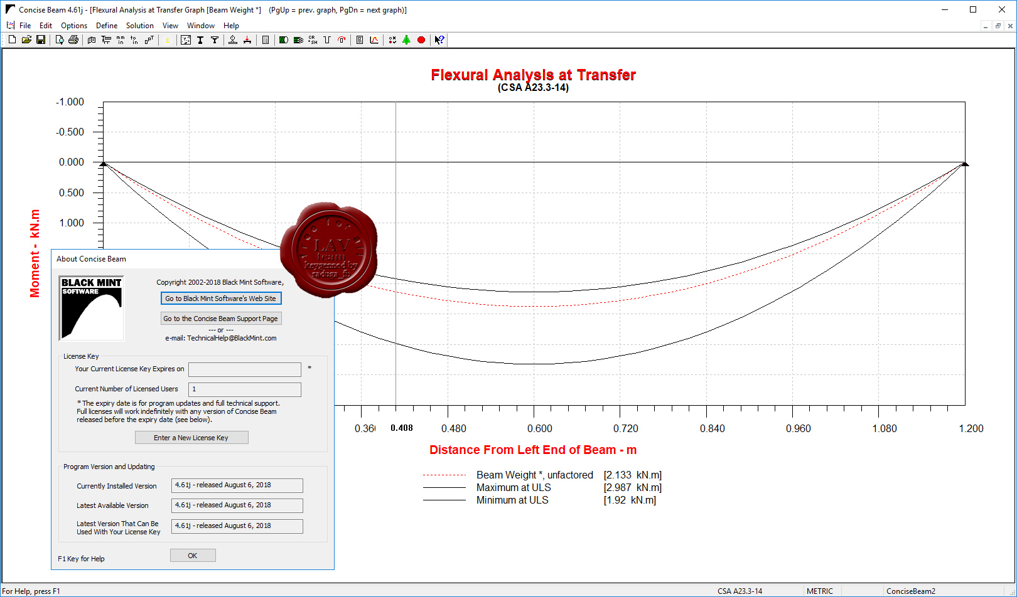
Task: Click the printer icon in the toolbar
Action: (73, 40)
